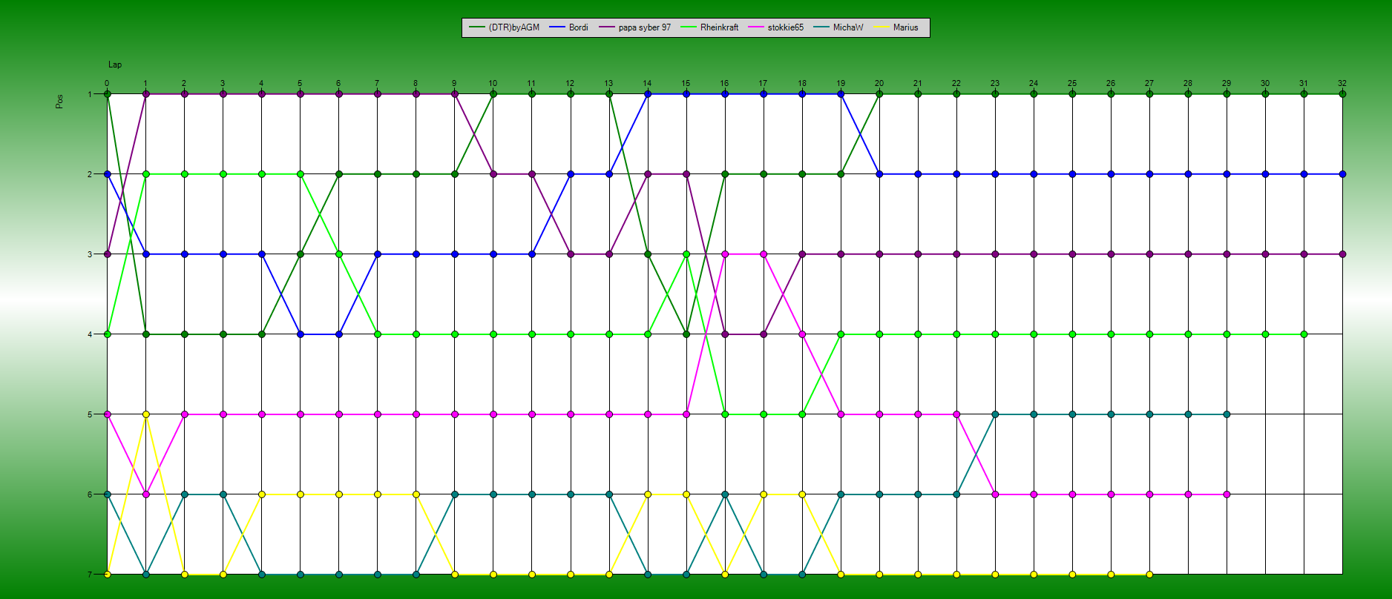The width and height of the screenshot is (1392, 599).
Task: Click papa syber 97's marker at lap 32
Action: pos(1342,254)
